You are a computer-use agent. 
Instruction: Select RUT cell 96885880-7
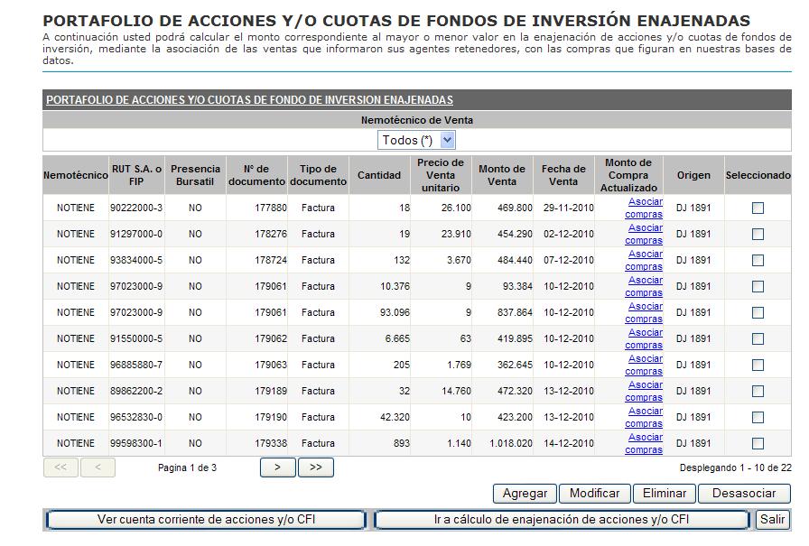pos(136,365)
